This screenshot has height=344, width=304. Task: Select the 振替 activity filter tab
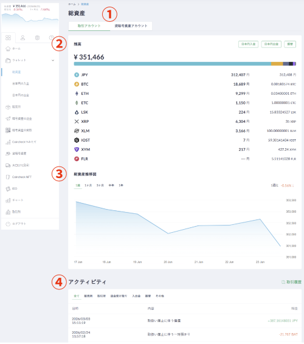point(148,296)
